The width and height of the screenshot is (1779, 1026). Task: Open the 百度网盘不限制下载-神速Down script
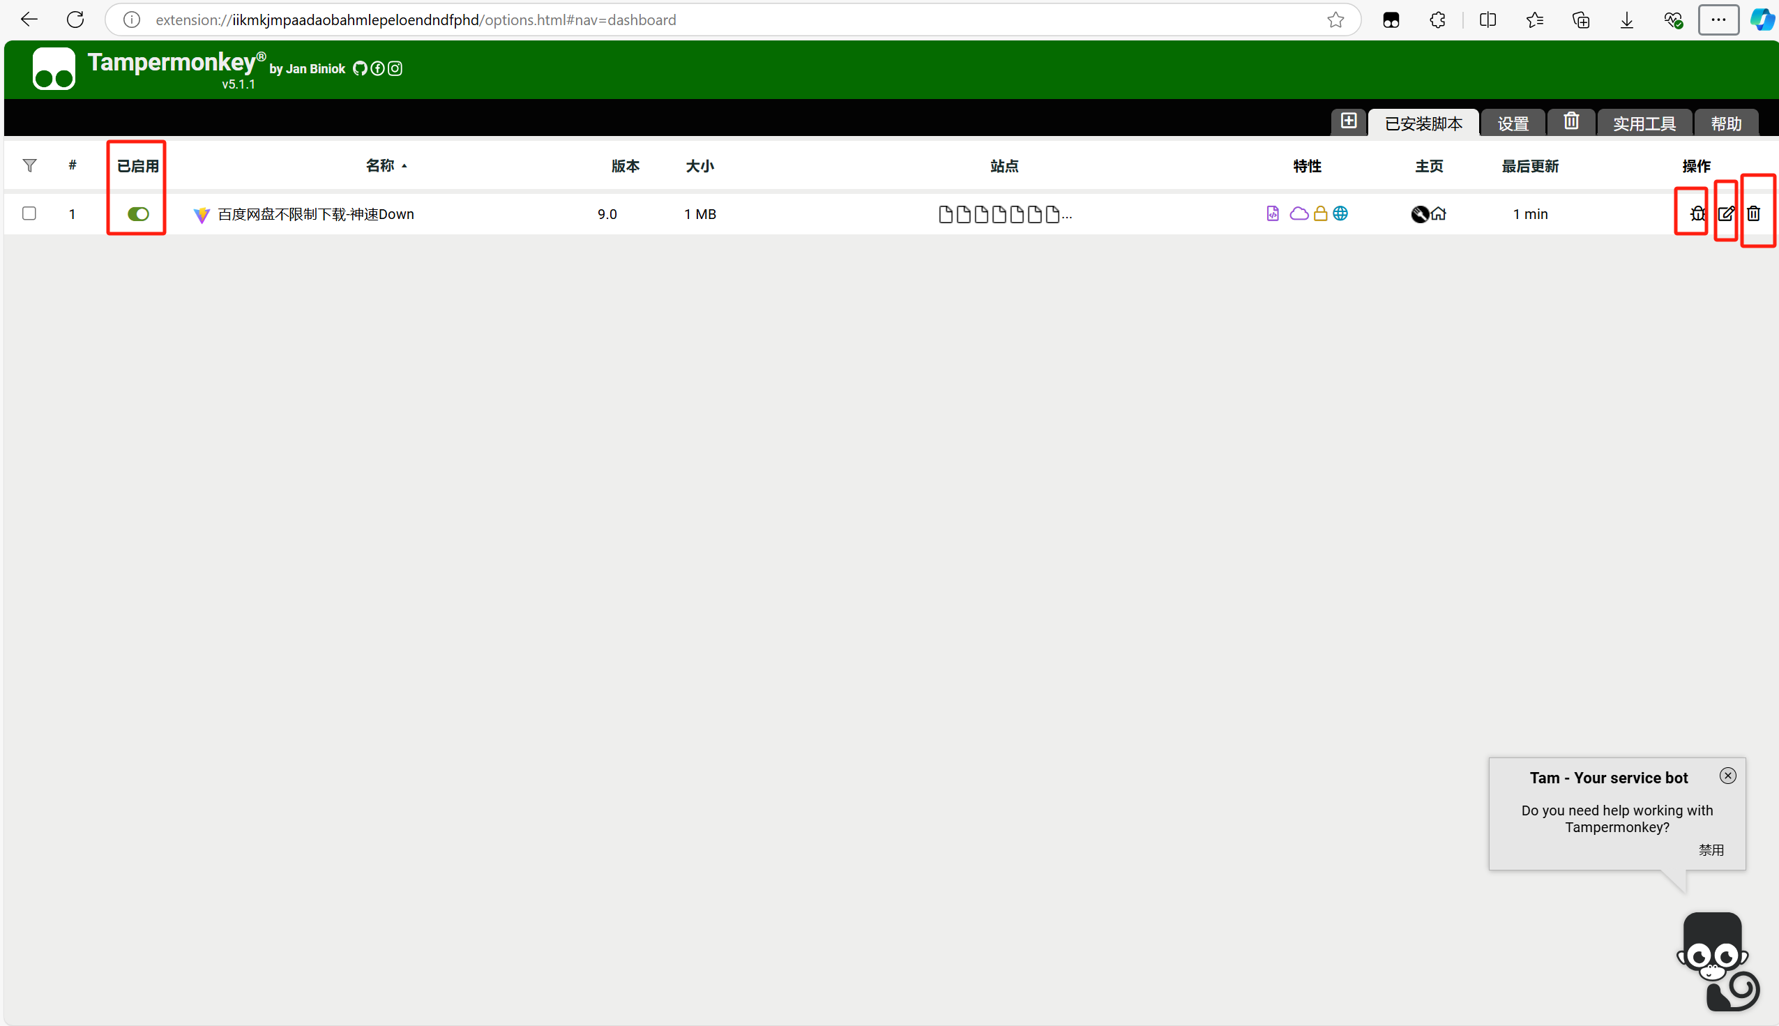316,214
